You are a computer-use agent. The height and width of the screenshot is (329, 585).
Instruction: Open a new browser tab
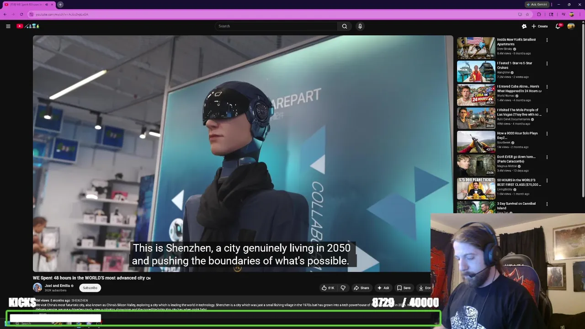click(x=60, y=5)
